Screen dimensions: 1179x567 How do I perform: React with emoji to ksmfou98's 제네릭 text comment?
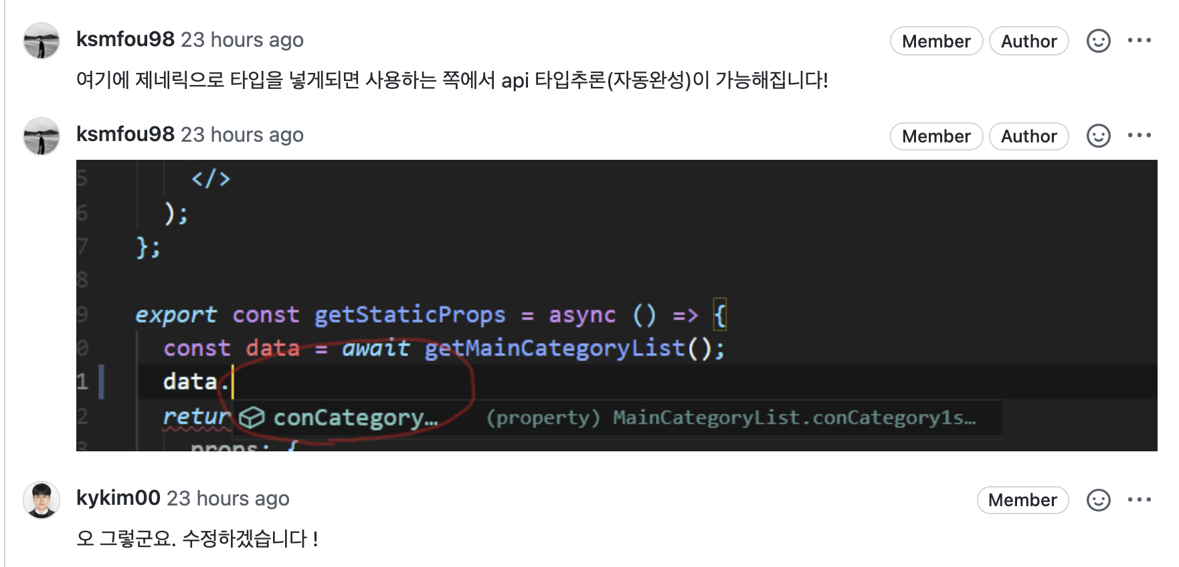(x=1098, y=41)
